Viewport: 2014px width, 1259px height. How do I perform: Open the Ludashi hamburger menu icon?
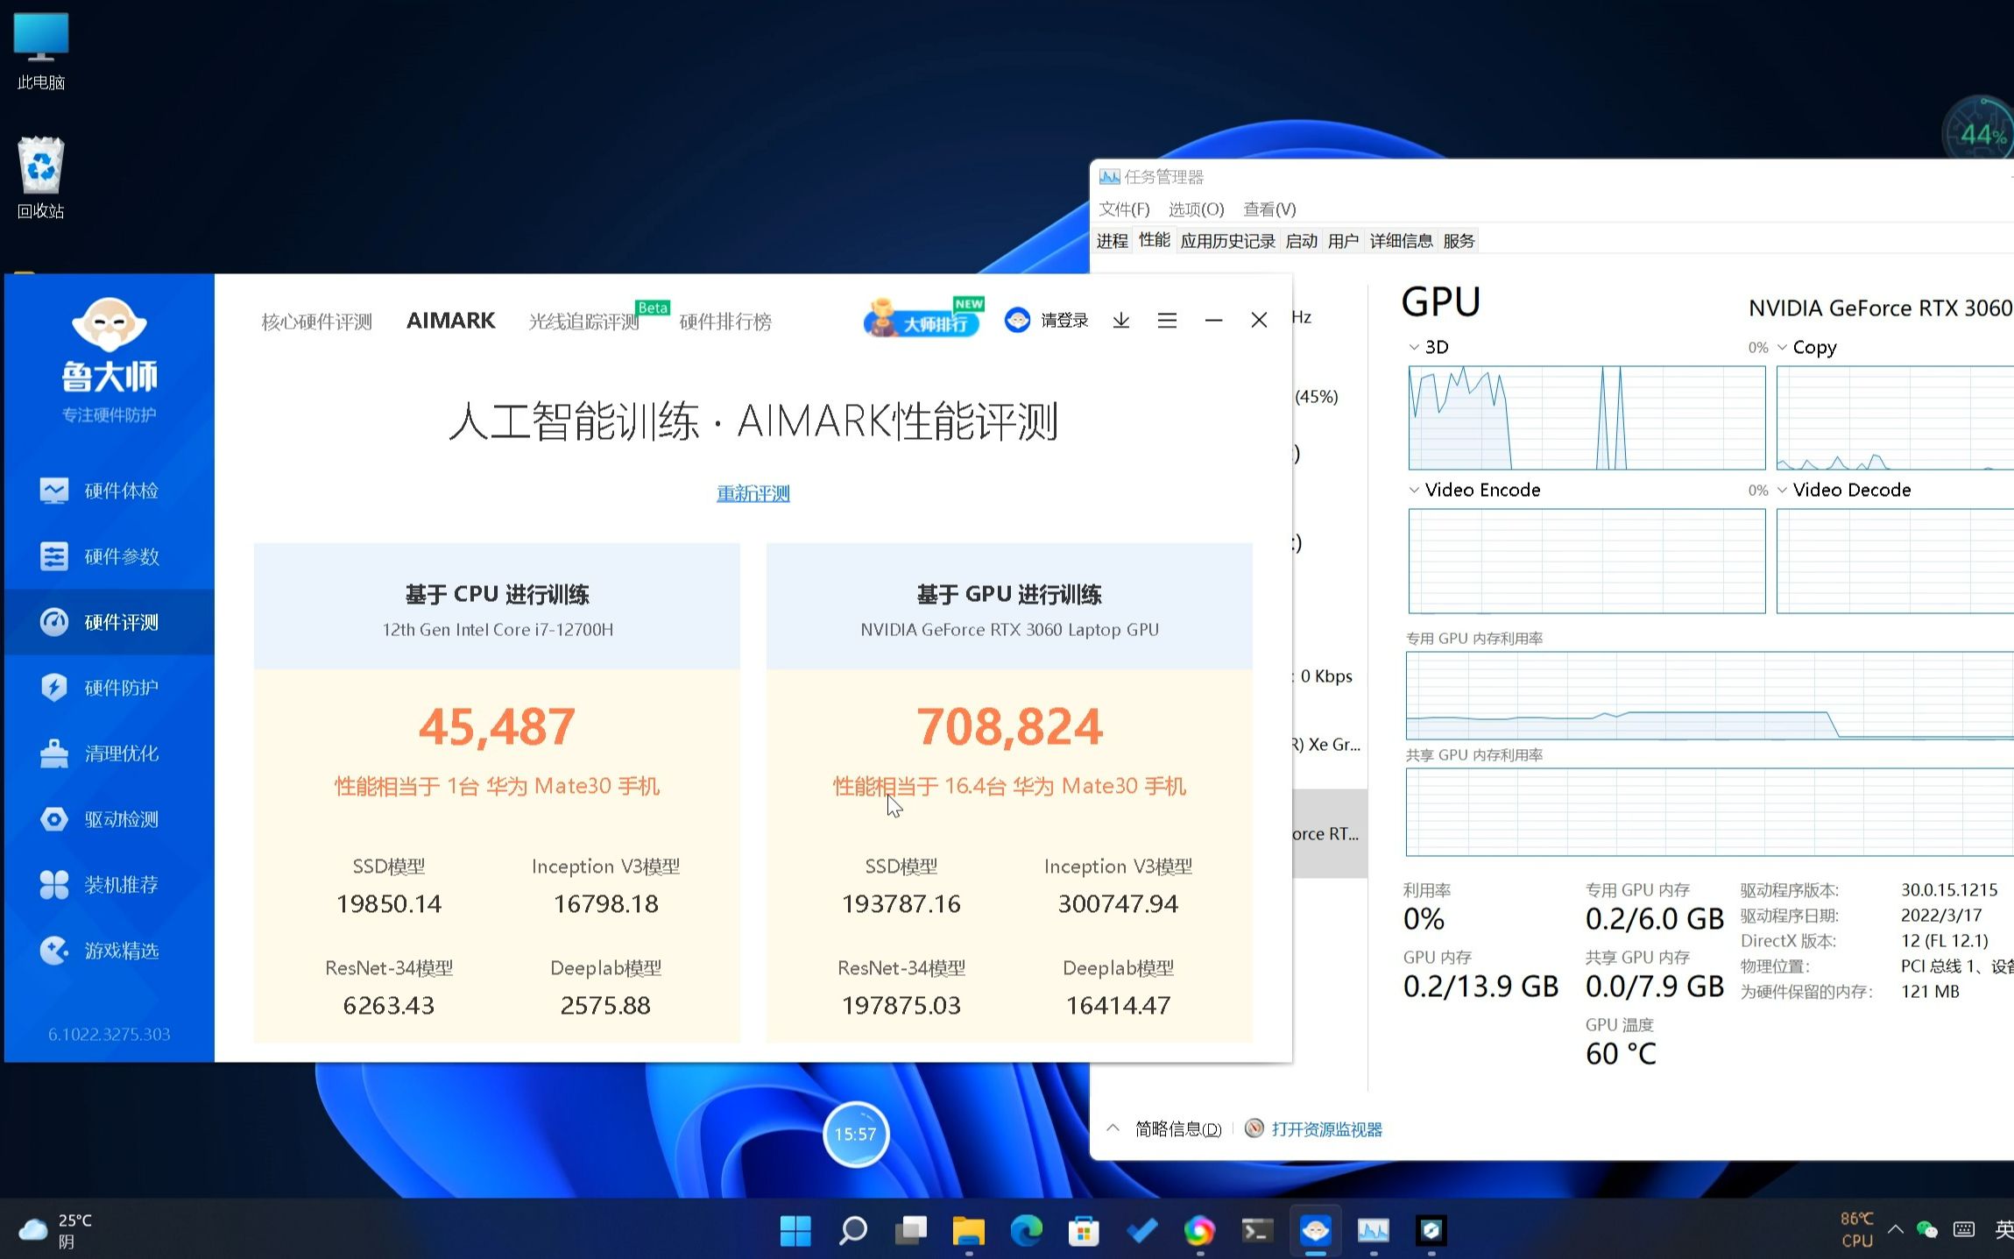pyautogui.click(x=1167, y=321)
